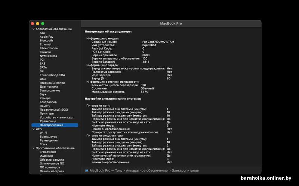
Task: Collapse the Программное обеспечение section chevron
Action: tap(33, 148)
